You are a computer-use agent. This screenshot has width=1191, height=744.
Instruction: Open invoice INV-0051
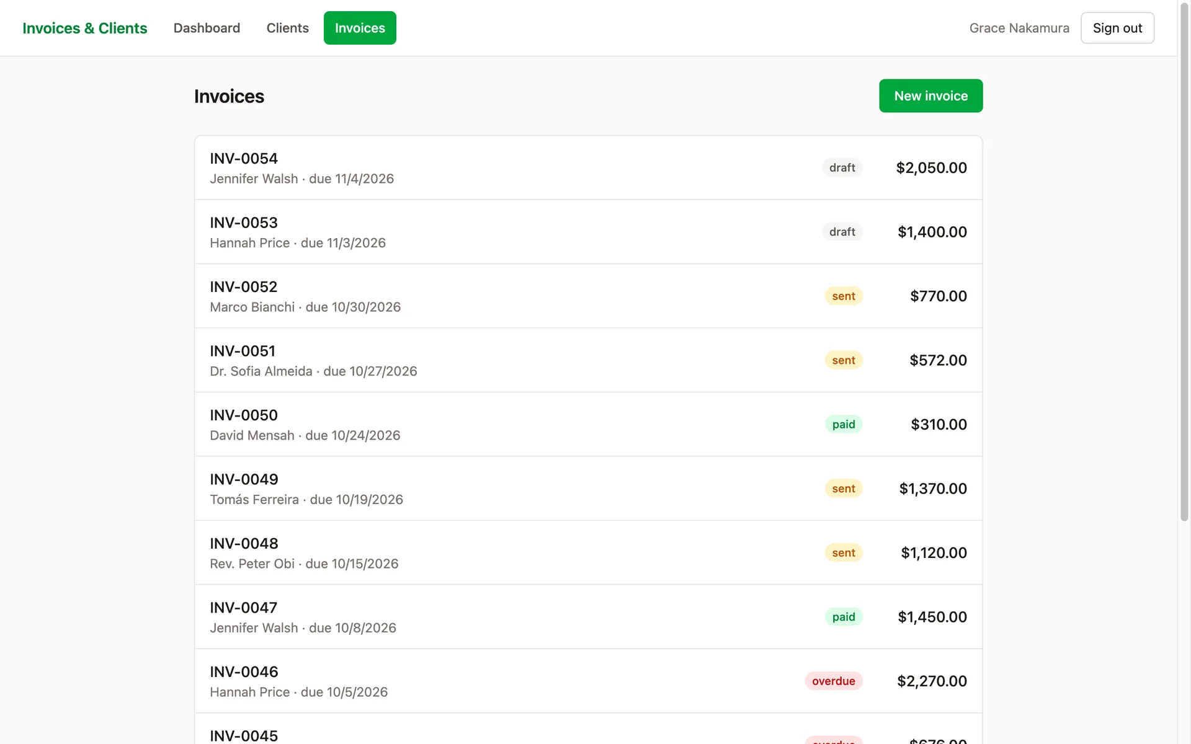pyautogui.click(x=588, y=360)
